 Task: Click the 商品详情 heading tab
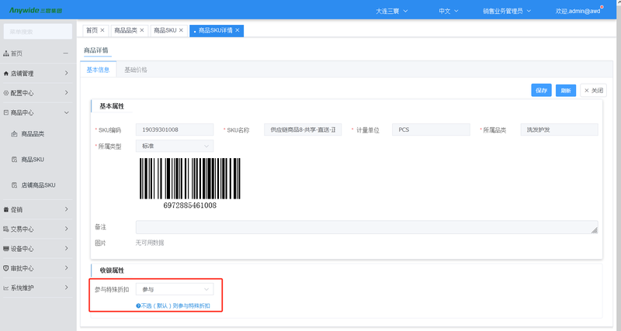point(95,50)
